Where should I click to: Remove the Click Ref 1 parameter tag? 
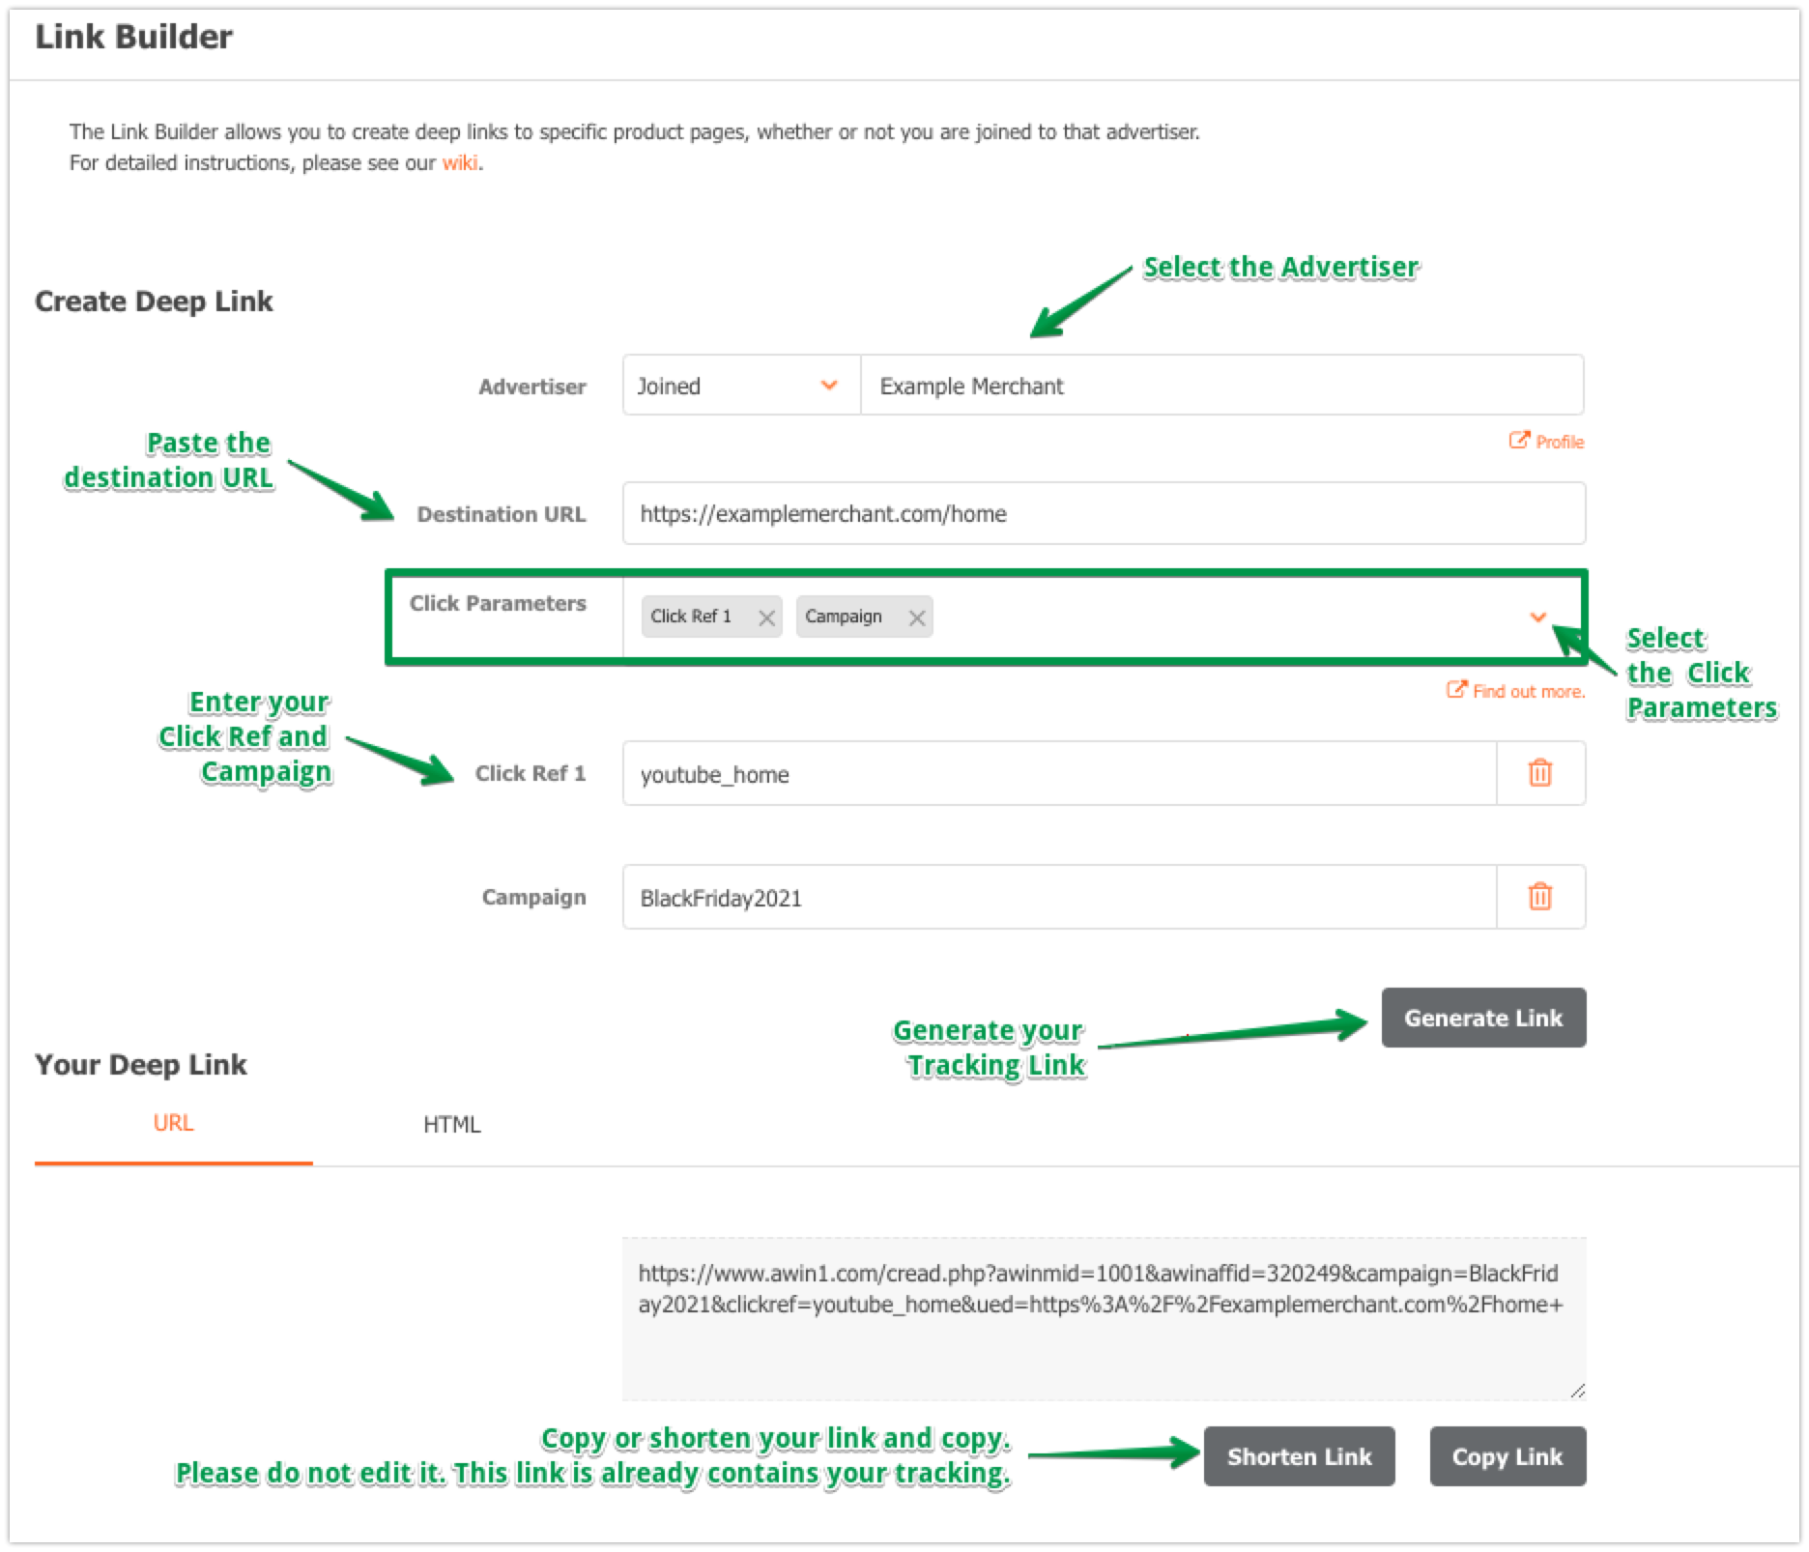pyautogui.click(x=767, y=618)
